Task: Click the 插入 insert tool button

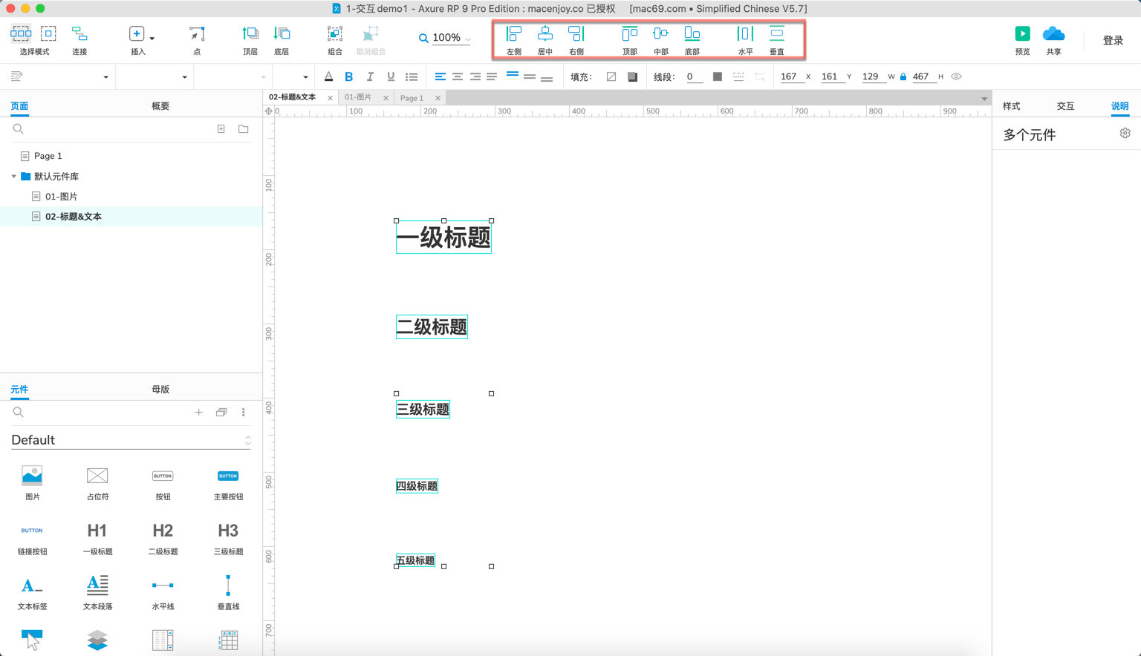Action: 137,39
